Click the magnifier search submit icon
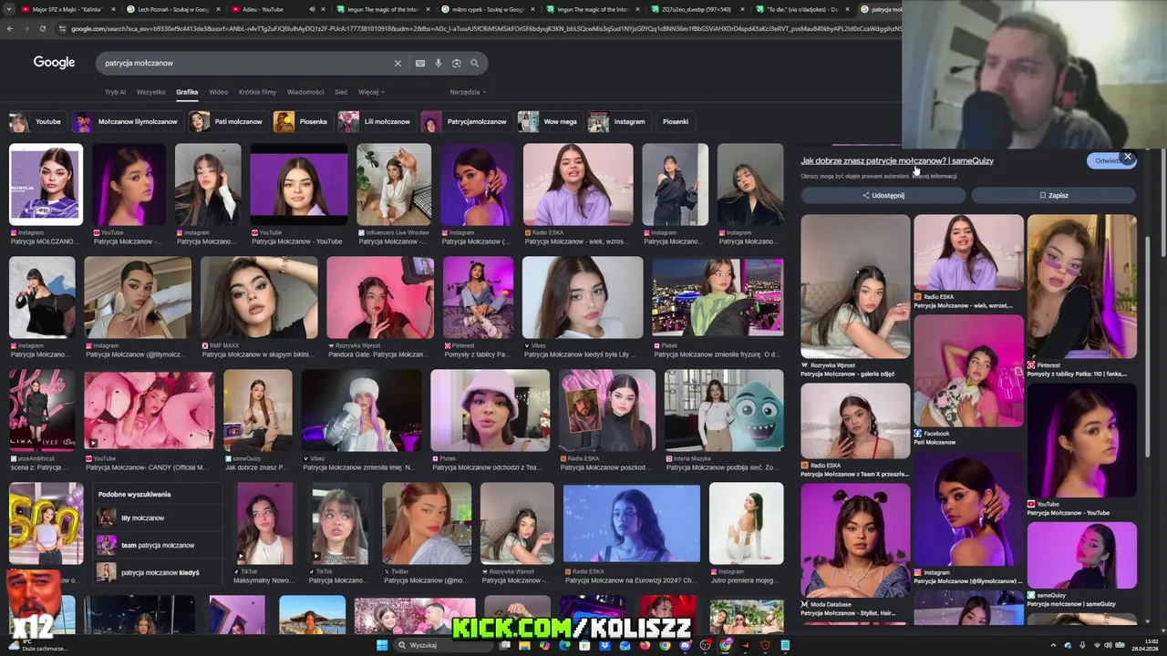Viewport: 1167px width, 656px height. pos(474,63)
